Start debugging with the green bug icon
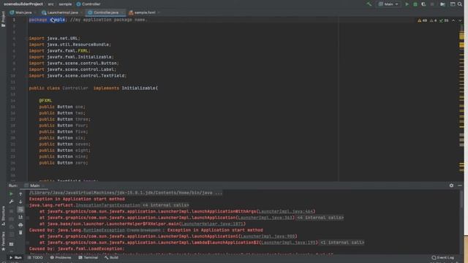Viewport: 468px width, 263px height. coord(415,4)
